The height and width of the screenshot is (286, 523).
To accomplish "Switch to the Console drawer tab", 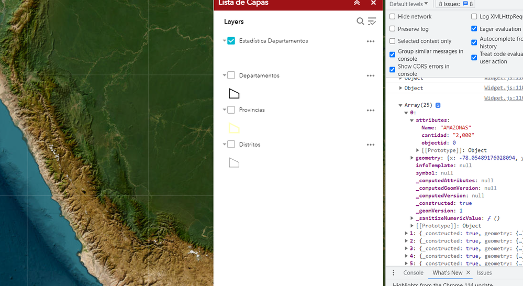I will 413,273.
